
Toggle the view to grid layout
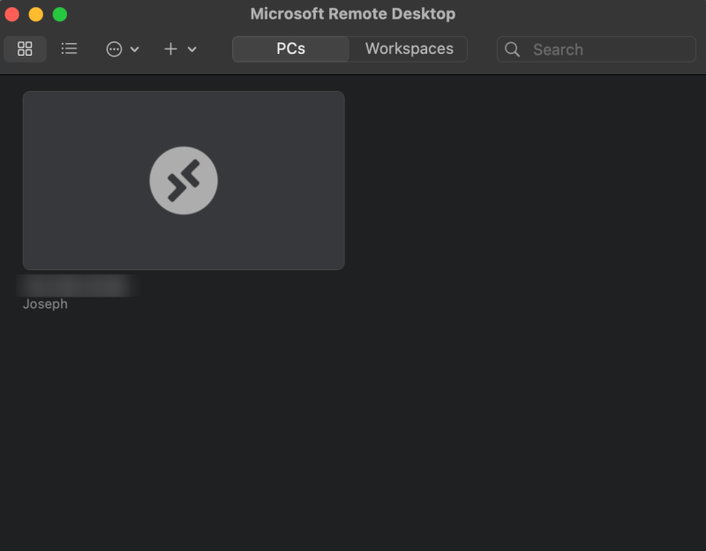[25, 49]
